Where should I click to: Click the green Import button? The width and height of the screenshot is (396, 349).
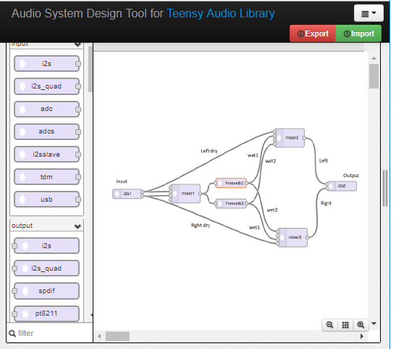tap(358, 33)
